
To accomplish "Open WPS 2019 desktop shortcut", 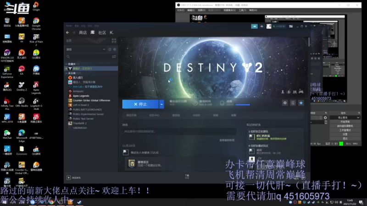I will (x=7, y=119).
